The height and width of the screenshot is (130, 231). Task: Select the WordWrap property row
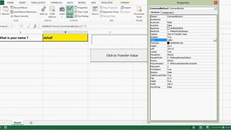point(183,87)
